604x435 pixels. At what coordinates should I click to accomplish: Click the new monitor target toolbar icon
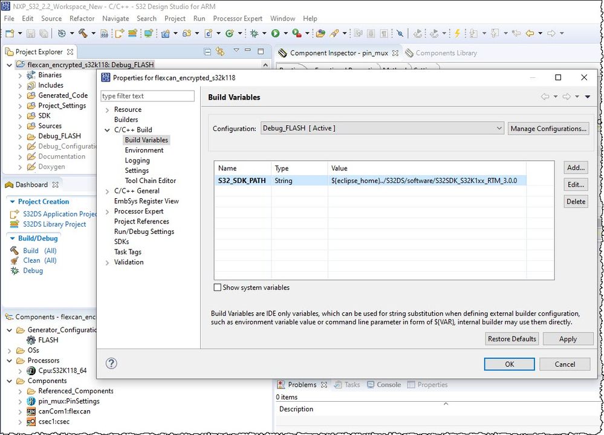pyautogui.click(x=148, y=33)
